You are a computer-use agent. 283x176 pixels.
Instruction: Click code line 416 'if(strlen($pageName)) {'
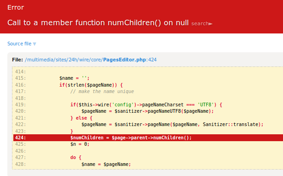click(91, 85)
